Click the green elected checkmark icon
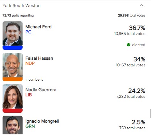This screenshot has height=135, width=152. click(x=128, y=45)
